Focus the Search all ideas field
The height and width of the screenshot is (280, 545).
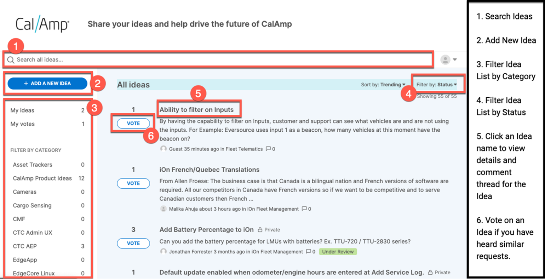point(218,59)
